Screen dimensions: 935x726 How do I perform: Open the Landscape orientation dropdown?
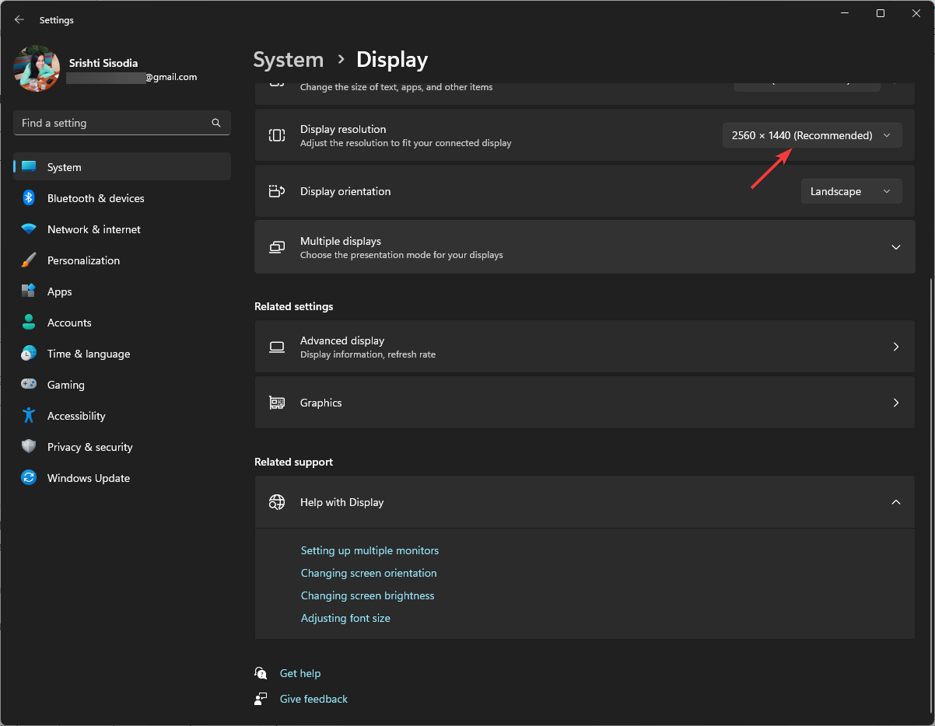[x=851, y=191]
